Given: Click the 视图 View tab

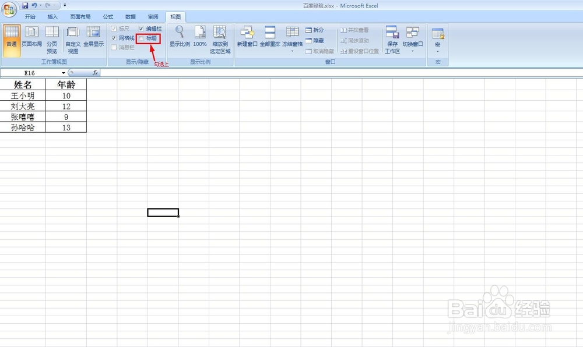Looking at the screenshot, I should pos(175,17).
